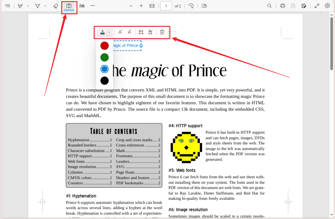
Task: Decrease the text character spacing
Action: click(x=150, y=32)
